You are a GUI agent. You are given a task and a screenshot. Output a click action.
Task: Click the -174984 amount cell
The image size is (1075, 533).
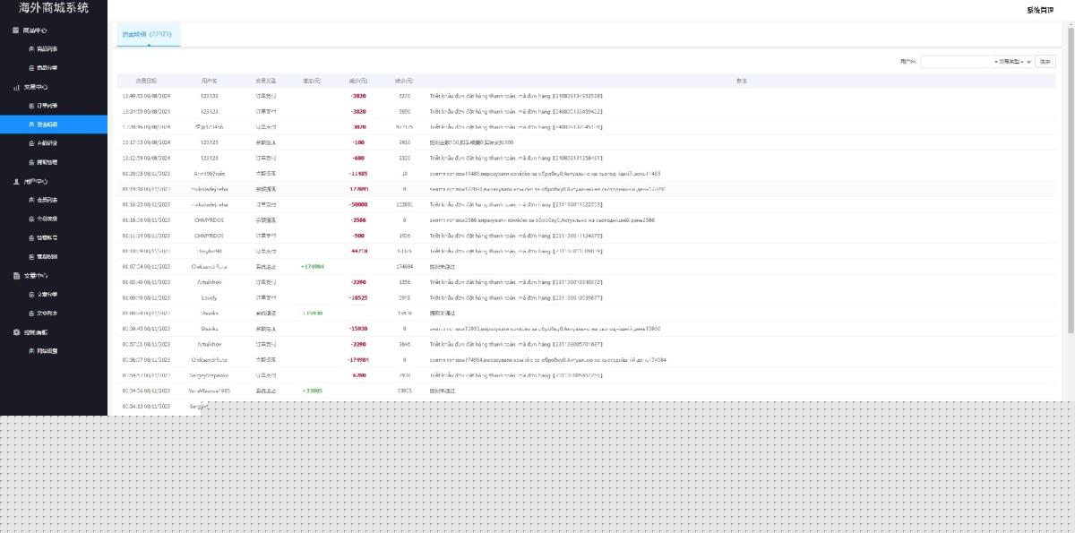(358, 360)
